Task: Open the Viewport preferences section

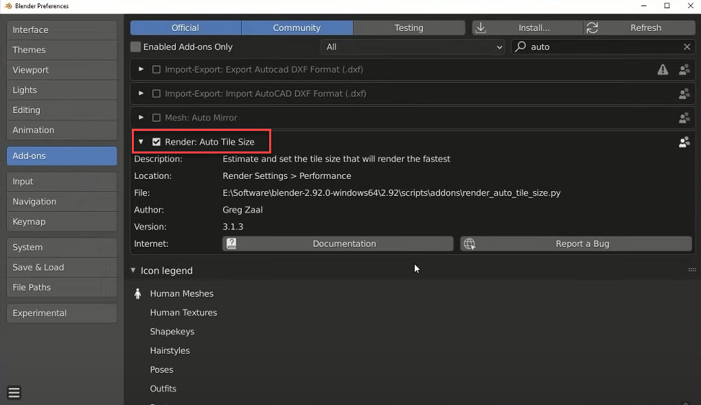Action: [x=62, y=70]
